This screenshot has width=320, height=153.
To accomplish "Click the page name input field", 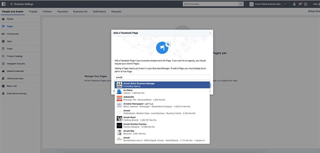I will click(x=162, y=77).
